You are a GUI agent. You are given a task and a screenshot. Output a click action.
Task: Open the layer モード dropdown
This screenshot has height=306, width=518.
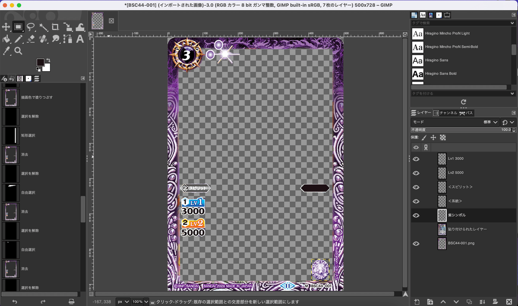pyautogui.click(x=455, y=122)
